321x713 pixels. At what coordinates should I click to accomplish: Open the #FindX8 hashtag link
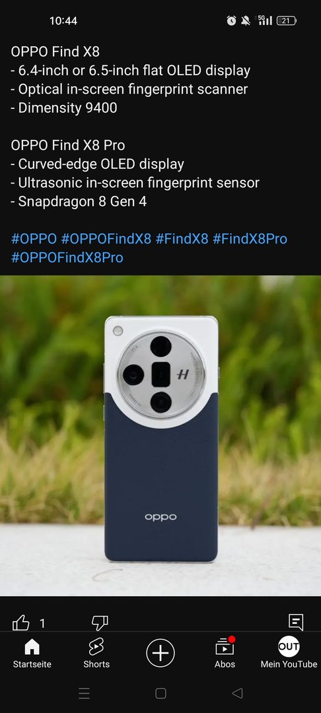coord(182,239)
